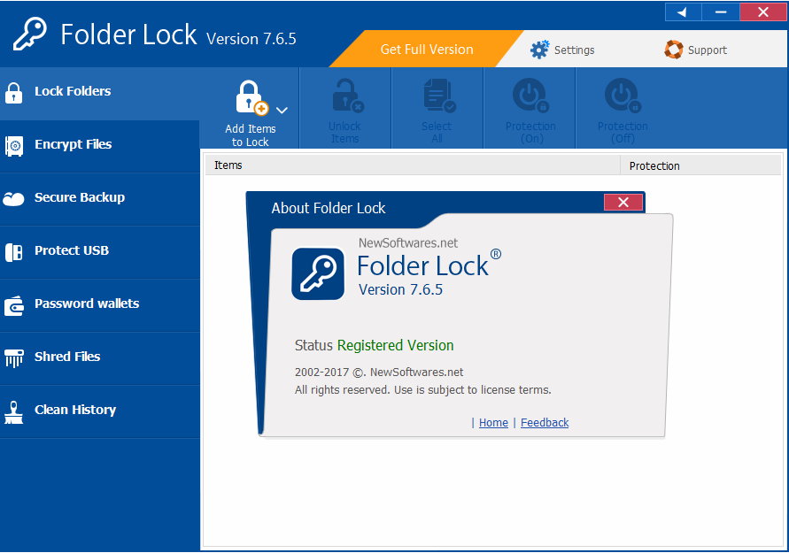Open the Secure Backup section
Image resolution: width=789 pixels, height=553 pixels.
(x=100, y=200)
